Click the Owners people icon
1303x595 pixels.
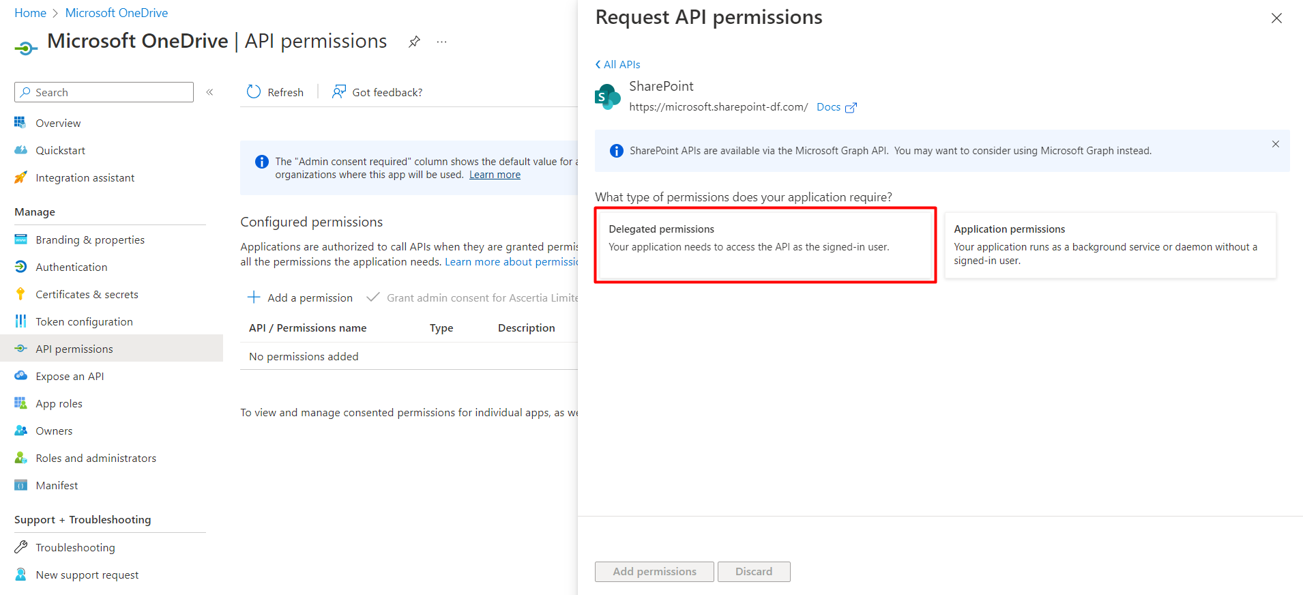click(20, 431)
